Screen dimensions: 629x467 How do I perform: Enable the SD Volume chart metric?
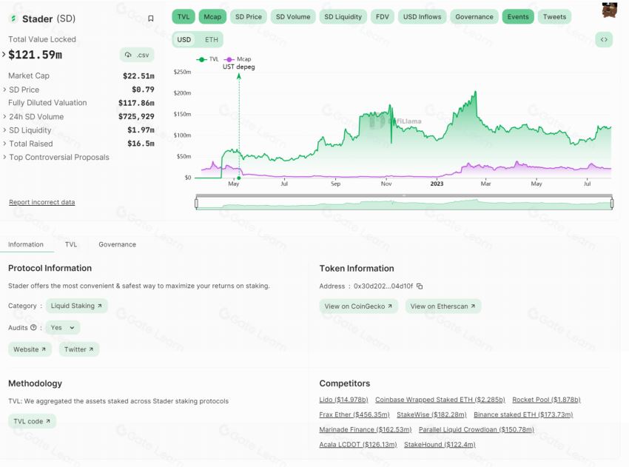point(293,17)
